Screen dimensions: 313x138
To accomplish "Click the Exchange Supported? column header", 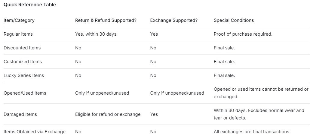I will tap(174, 20).
